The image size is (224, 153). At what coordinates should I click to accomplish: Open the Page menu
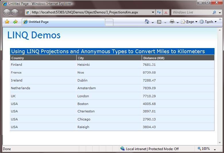189,22
